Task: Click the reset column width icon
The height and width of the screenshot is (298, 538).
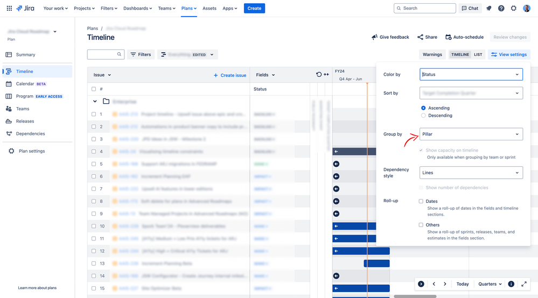Action: [x=319, y=74]
